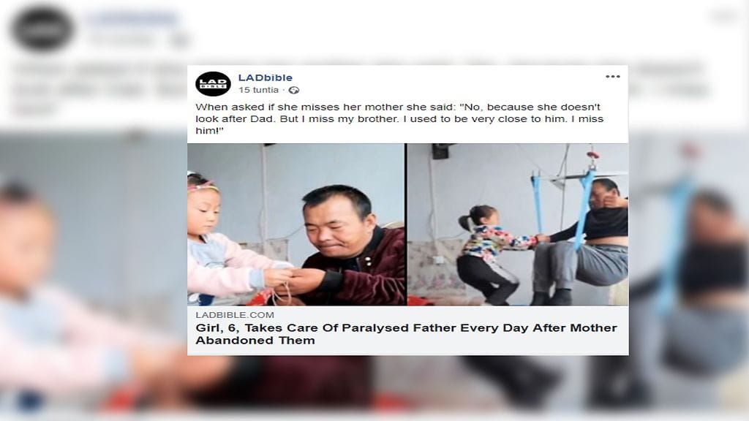Image resolution: width=749 pixels, height=421 pixels.
Task: Click the post caption about missing her brother
Action: (x=399, y=119)
